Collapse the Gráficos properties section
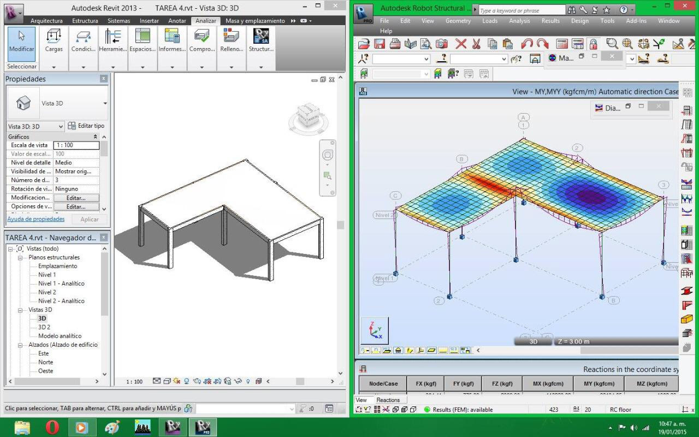 coord(96,137)
